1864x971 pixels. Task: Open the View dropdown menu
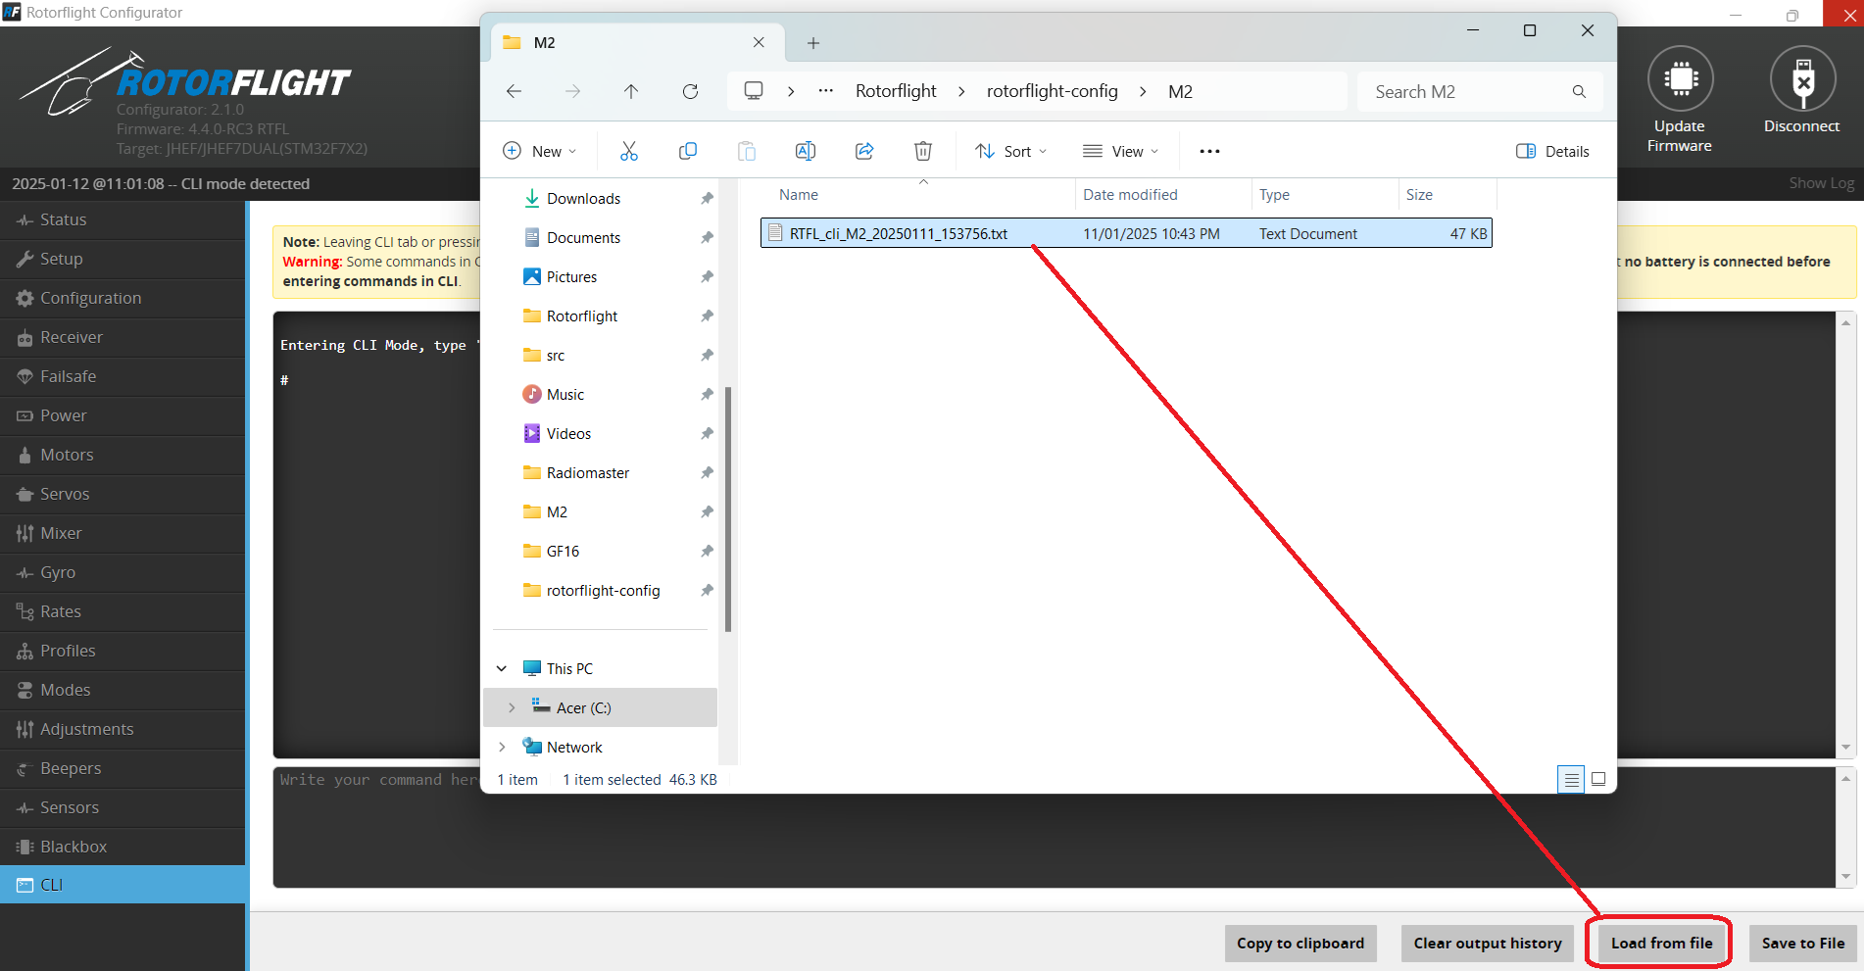tap(1121, 151)
